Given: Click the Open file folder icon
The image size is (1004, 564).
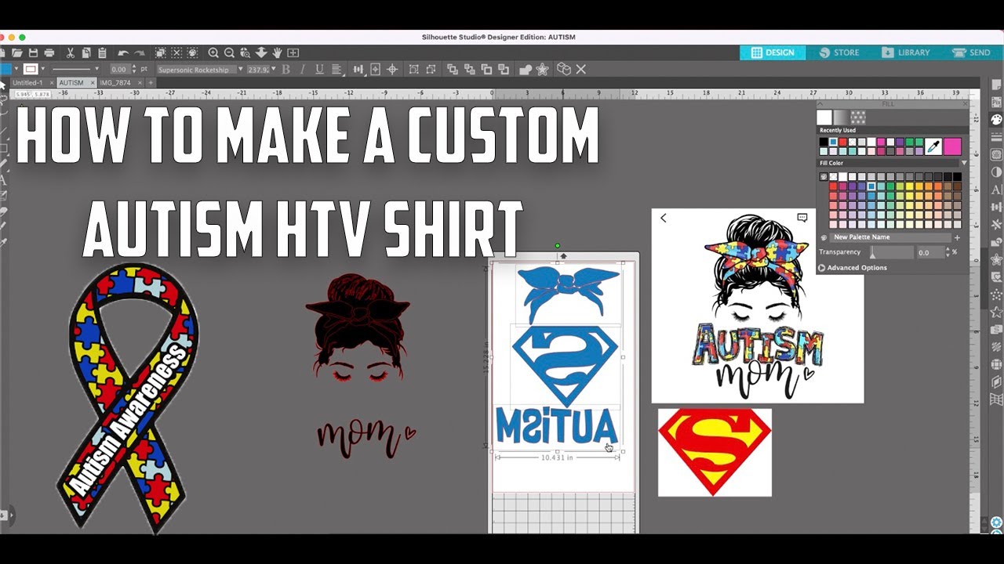Looking at the screenshot, I should (17, 52).
